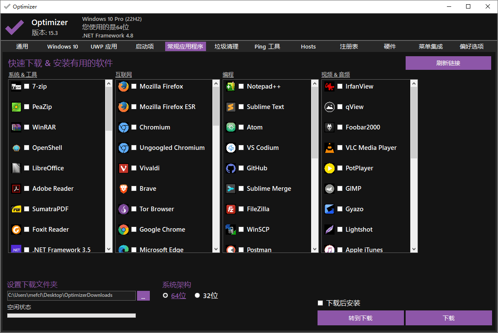The image size is (498, 333).
Task: Click down arrow of 系统 & 工具 list scrollbar
Action: (x=109, y=249)
